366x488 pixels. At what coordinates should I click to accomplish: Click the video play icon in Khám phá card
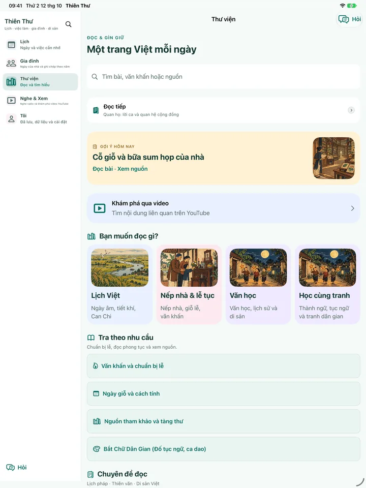100,208
